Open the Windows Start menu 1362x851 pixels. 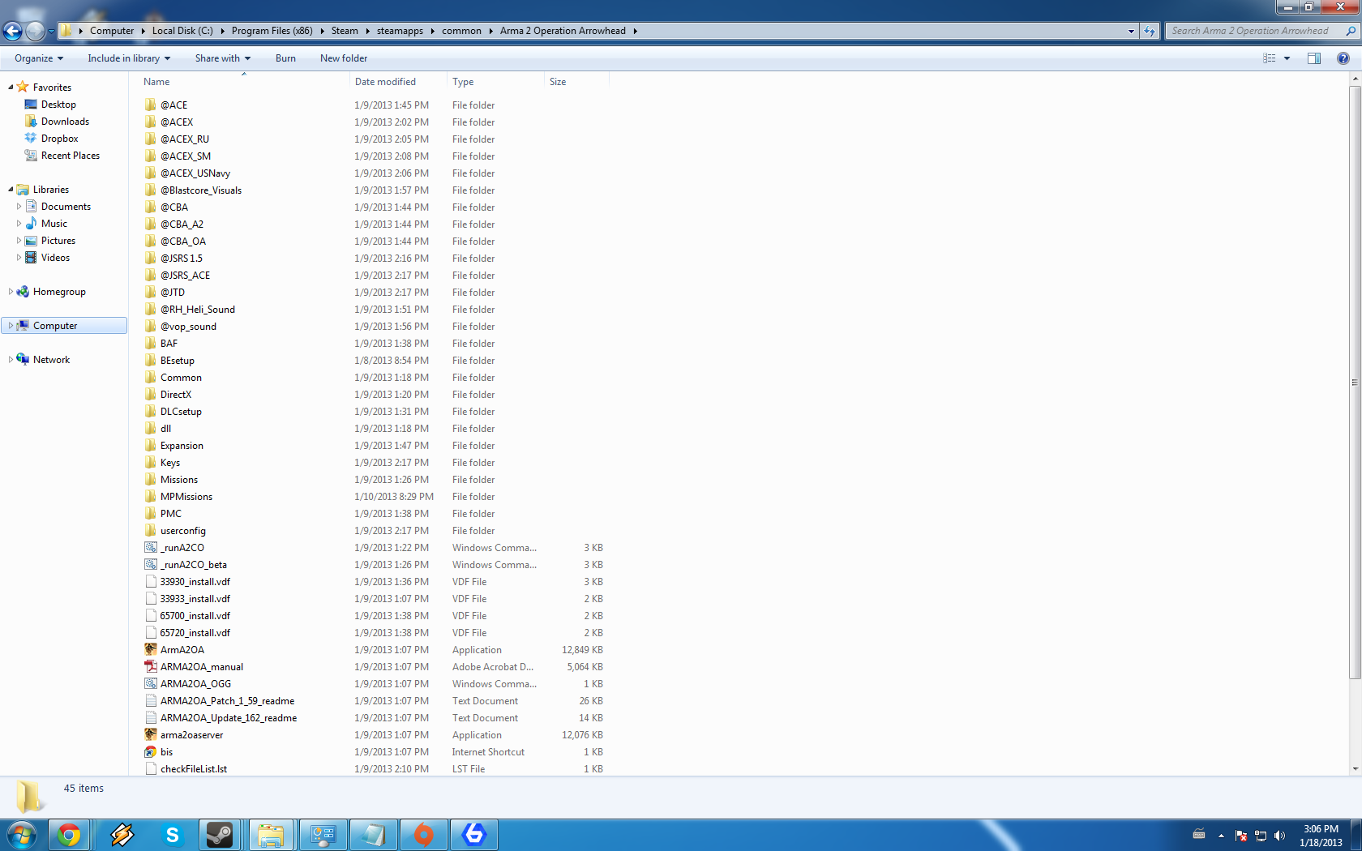[x=22, y=835]
